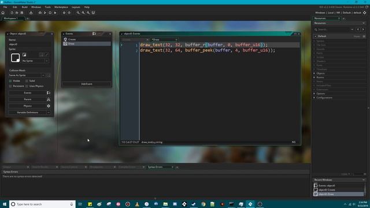Click Events button in object0 panel

coord(28,92)
